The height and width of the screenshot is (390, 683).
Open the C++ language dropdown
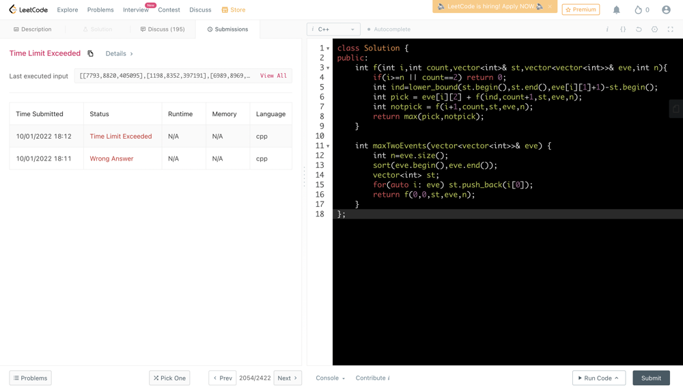(x=333, y=29)
